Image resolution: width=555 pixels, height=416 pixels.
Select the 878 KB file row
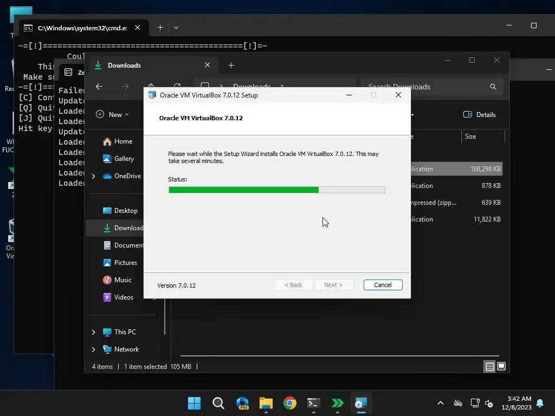[456, 186]
